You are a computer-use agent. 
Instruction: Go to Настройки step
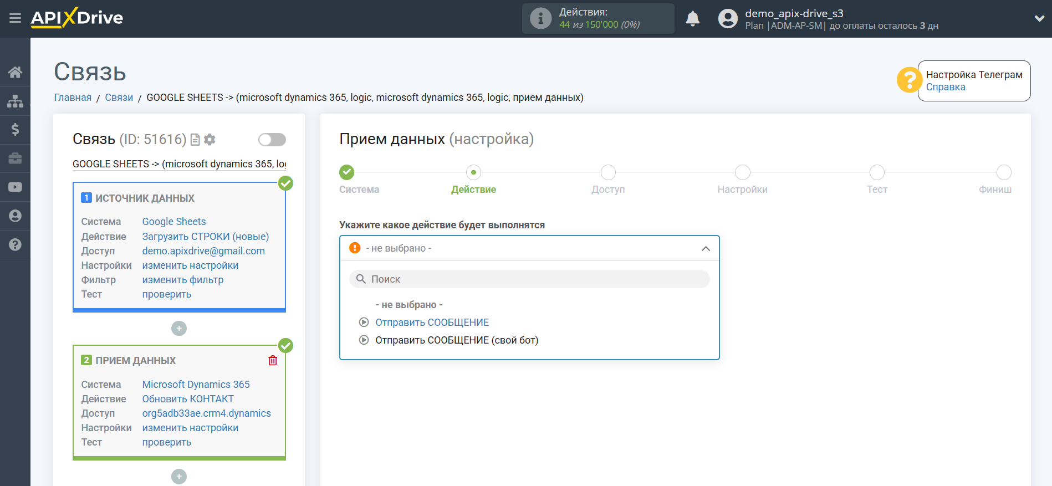(x=743, y=172)
